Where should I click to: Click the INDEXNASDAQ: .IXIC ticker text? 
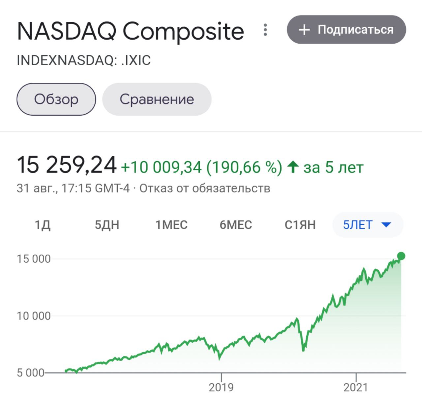point(84,61)
